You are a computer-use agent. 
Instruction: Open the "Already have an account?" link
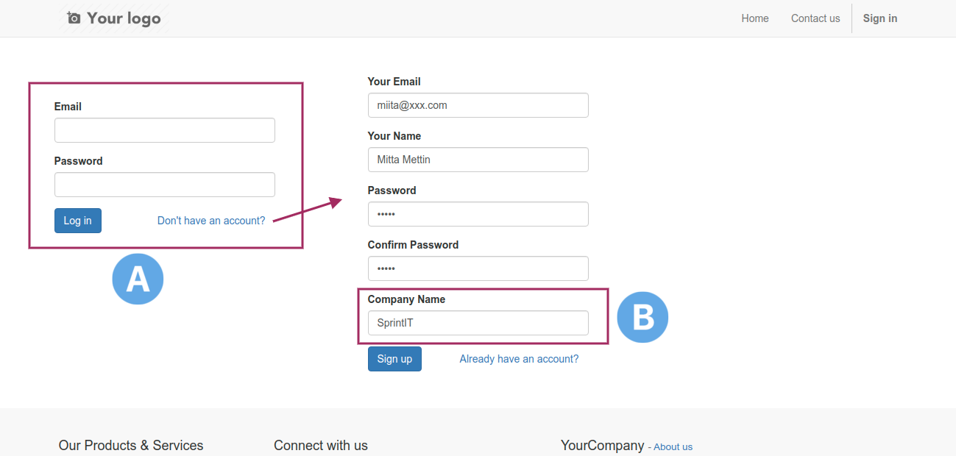(x=519, y=359)
